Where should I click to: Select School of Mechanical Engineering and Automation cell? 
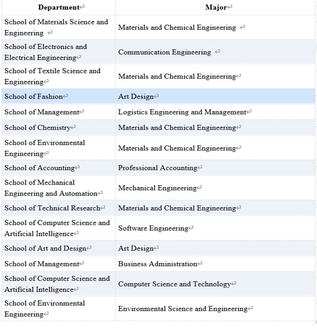[59, 188]
